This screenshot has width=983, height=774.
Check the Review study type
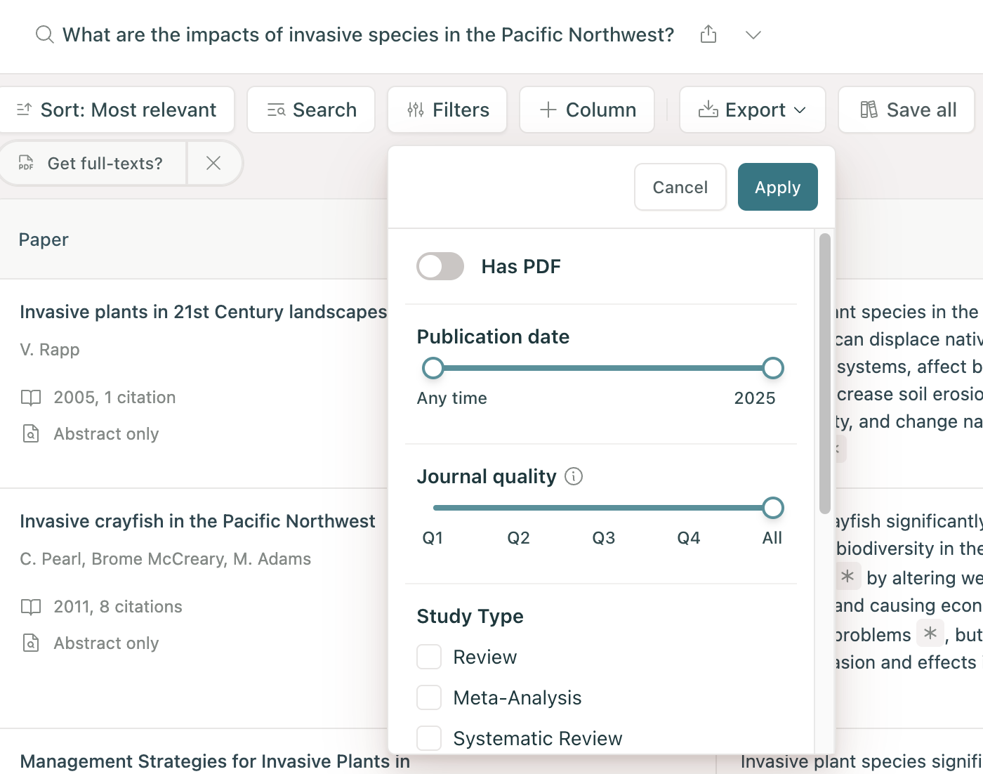click(429, 657)
